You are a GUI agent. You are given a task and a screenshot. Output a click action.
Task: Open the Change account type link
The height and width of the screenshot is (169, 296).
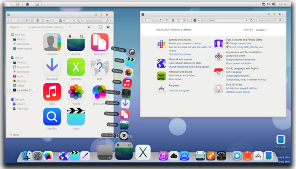(x=240, y=44)
